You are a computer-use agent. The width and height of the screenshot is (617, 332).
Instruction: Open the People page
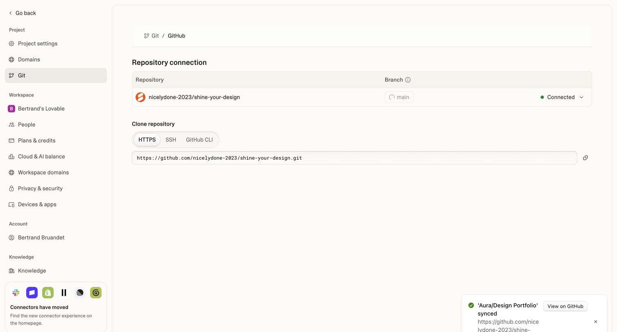[x=56, y=125]
